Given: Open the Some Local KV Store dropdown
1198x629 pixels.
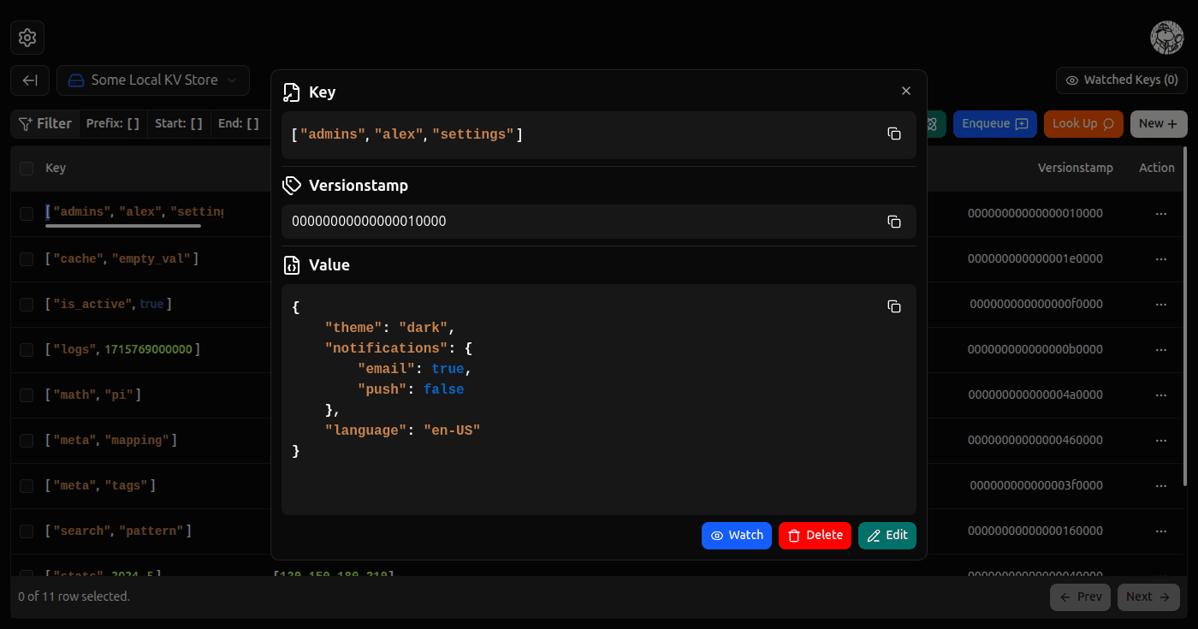Looking at the screenshot, I should click(x=153, y=80).
